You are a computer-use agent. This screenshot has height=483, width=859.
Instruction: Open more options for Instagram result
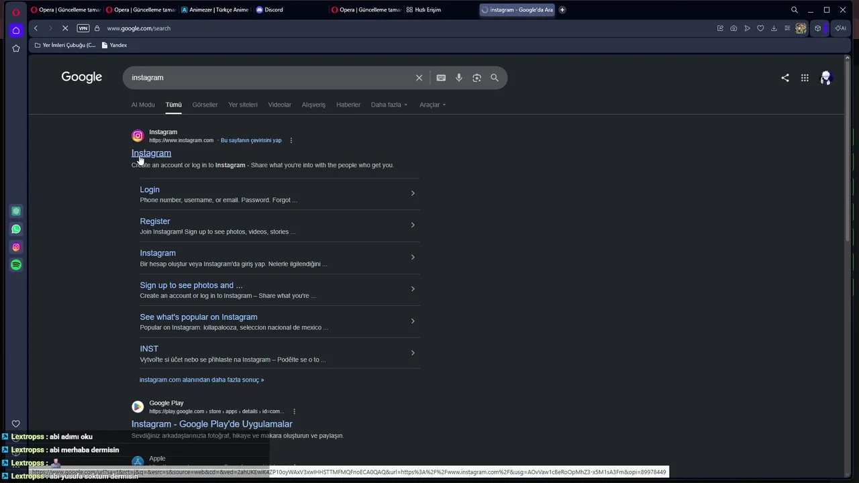pyautogui.click(x=291, y=140)
